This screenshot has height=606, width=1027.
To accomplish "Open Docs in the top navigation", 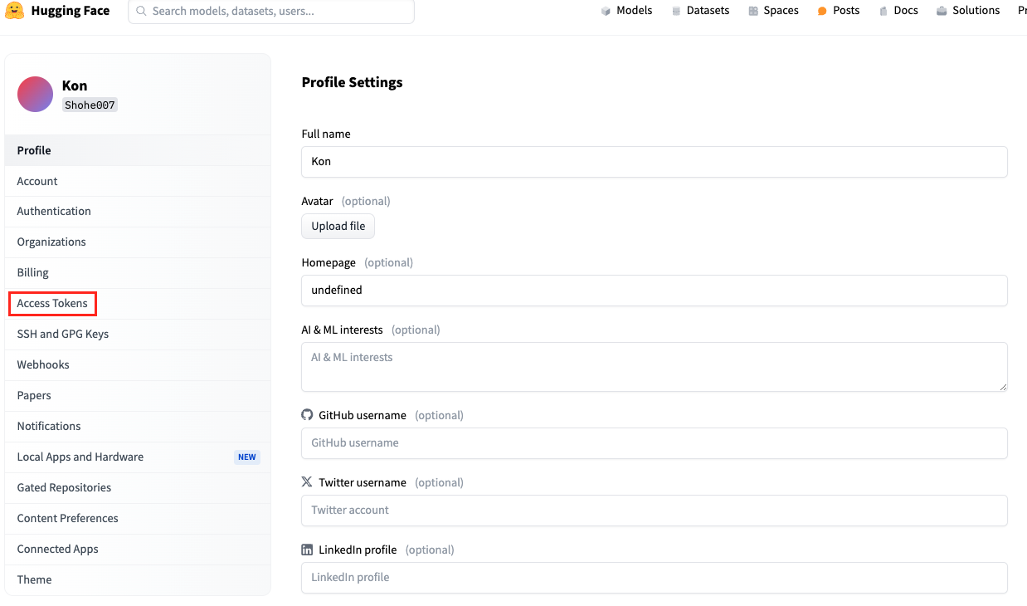I will 898,11.
